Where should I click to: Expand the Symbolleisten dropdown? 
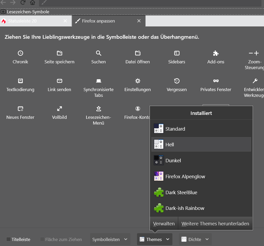click(x=110, y=239)
